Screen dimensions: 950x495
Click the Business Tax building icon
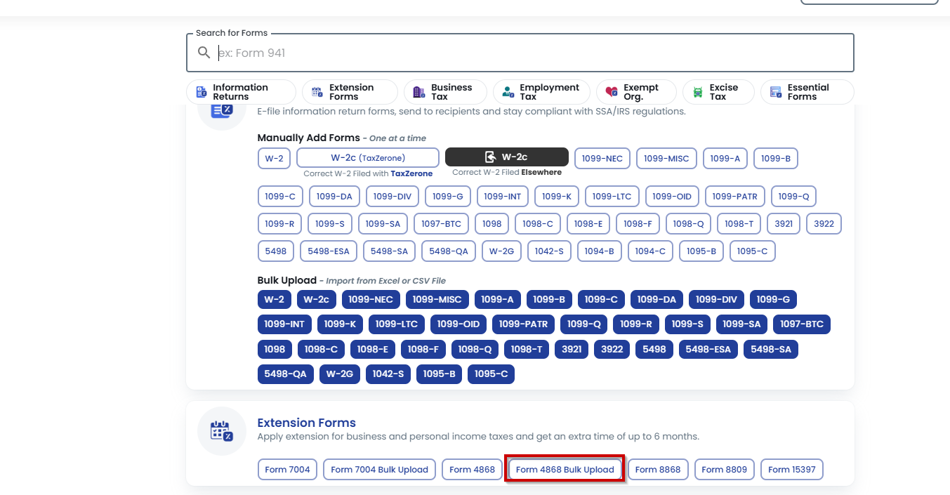[x=419, y=92]
